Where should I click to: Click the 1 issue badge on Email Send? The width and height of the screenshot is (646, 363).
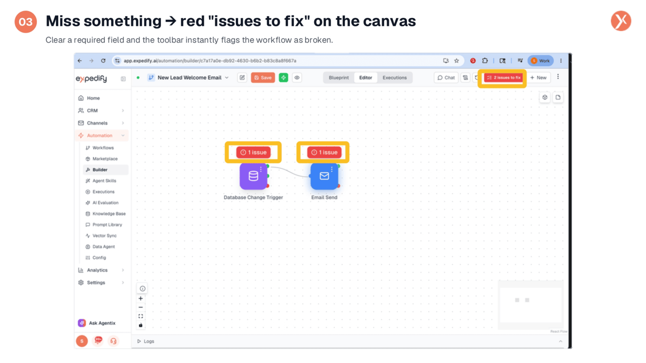click(324, 152)
